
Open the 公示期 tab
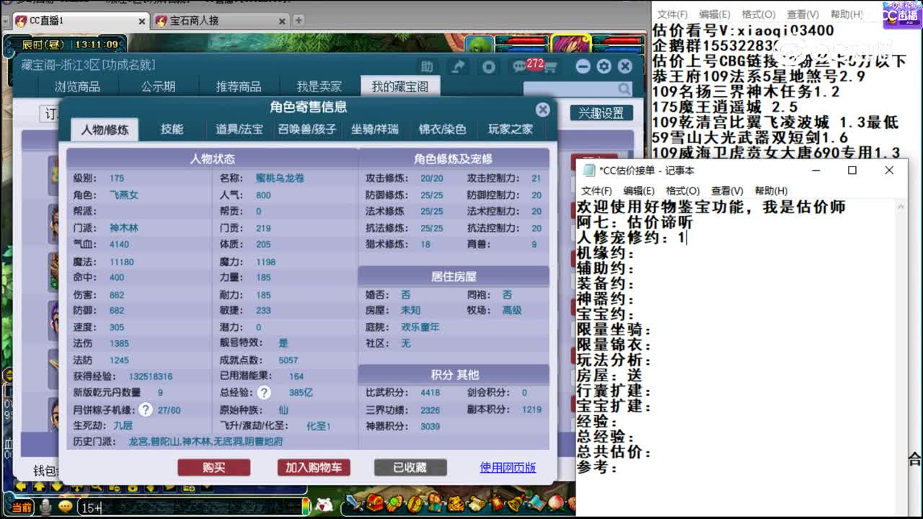158,87
